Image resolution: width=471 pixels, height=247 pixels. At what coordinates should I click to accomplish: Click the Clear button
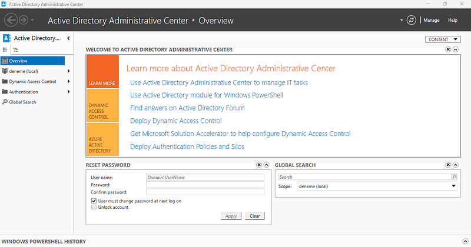(255, 216)
